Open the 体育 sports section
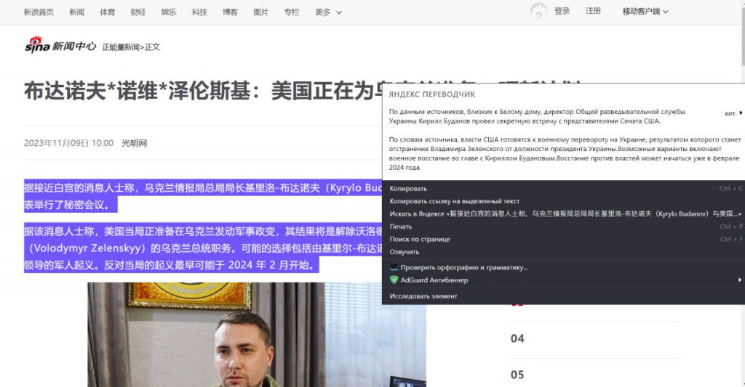745x387 pixels. (x=108, y=12)
